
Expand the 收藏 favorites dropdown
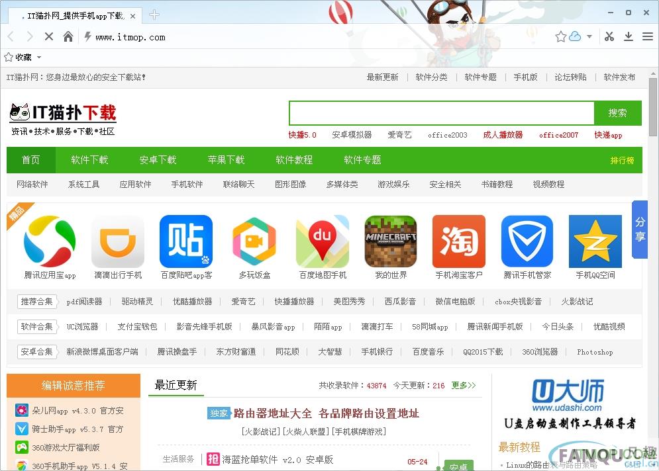tap(39, 57)
